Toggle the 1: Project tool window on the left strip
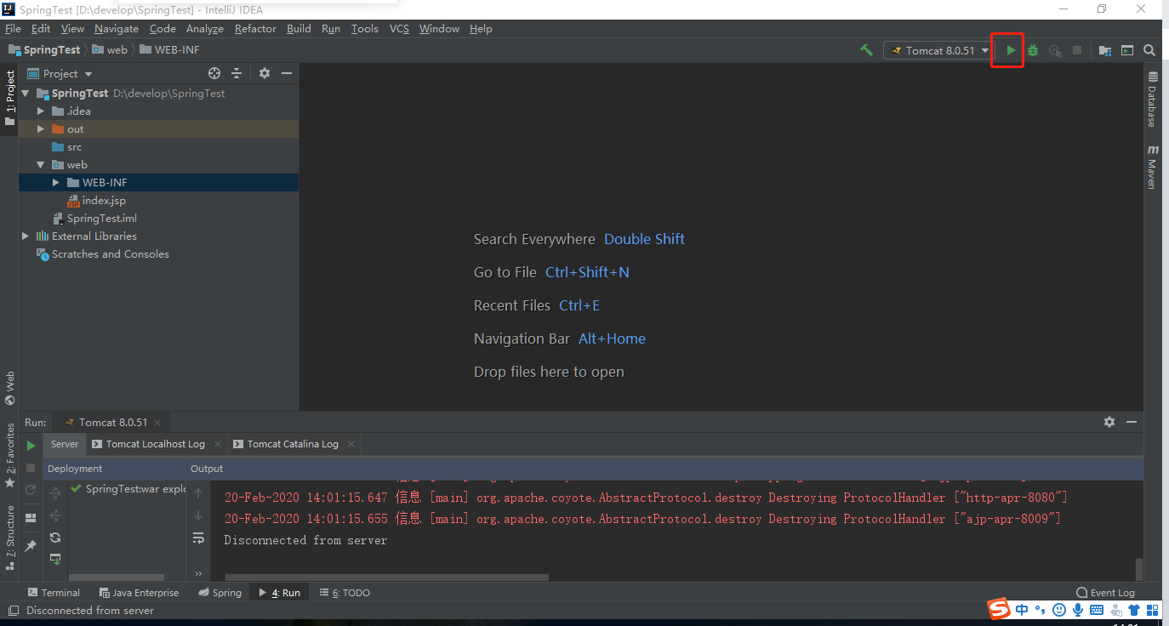The height and width of the screenshot is (626, 1169). click(x=10, y=98)
